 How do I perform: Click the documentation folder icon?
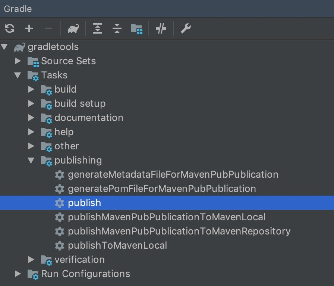47,118
